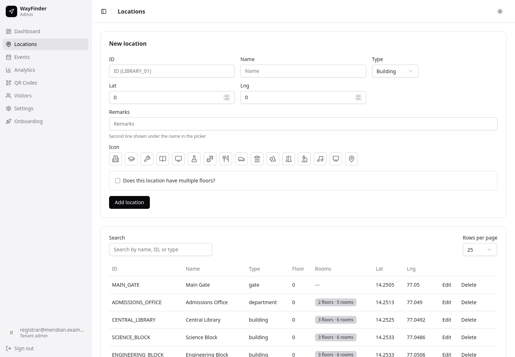Open the Visitors section
The image size is (515, 357).
coord(45,96)
